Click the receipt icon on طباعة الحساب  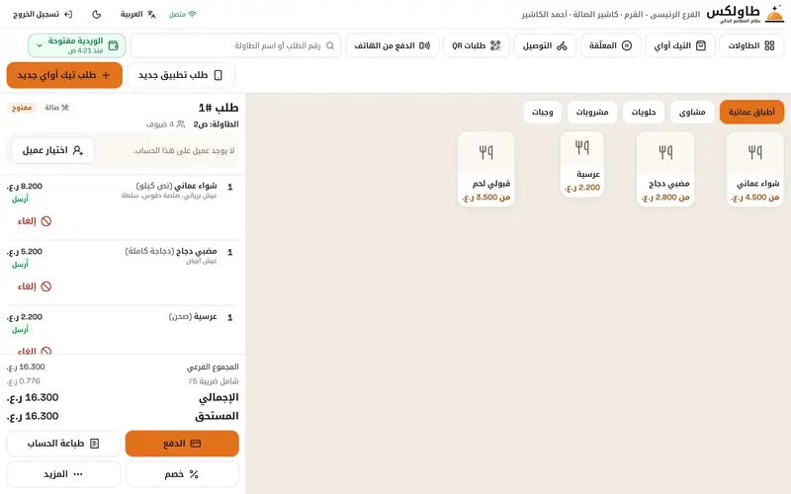(x=94, y=444)
